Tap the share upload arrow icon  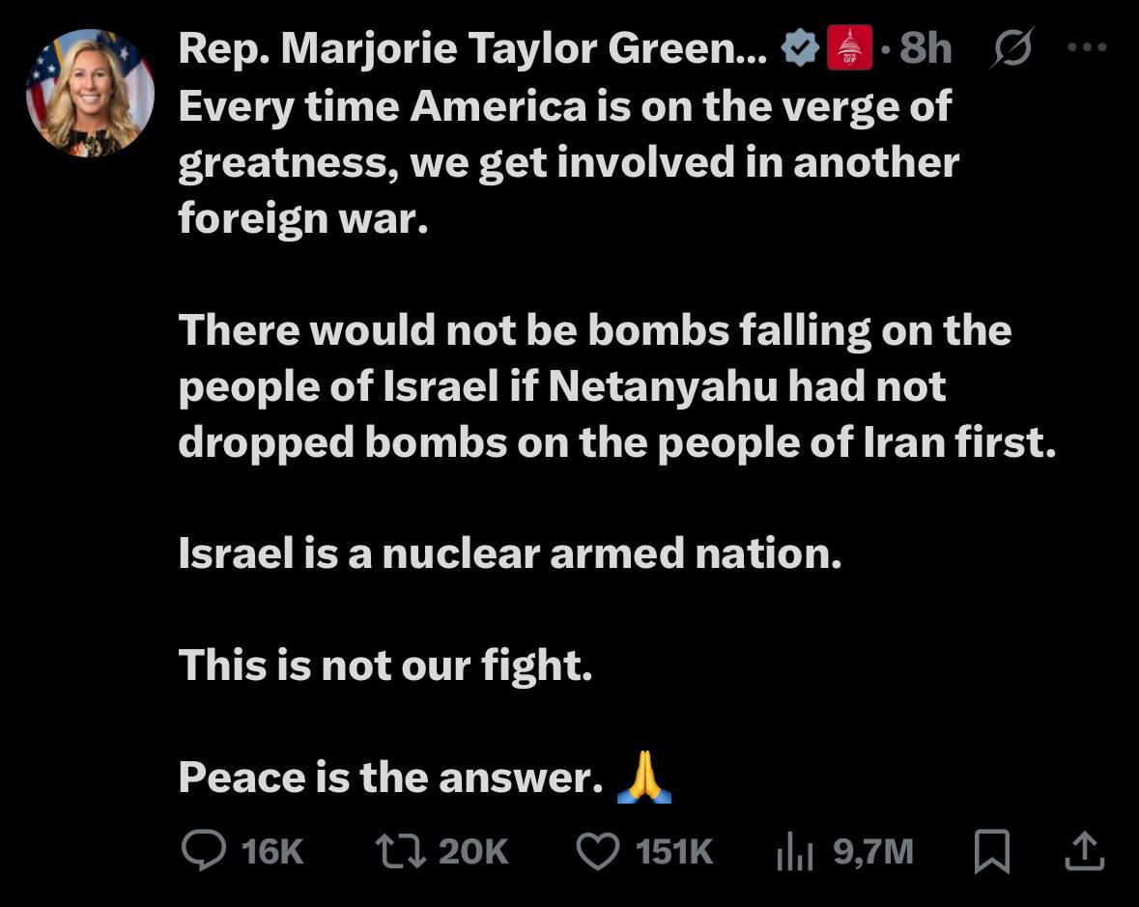click(x=1084, y=850)
